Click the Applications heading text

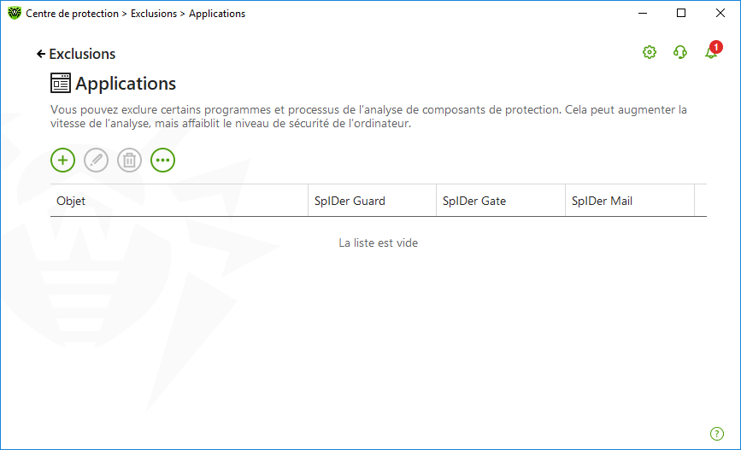(126, 84)
